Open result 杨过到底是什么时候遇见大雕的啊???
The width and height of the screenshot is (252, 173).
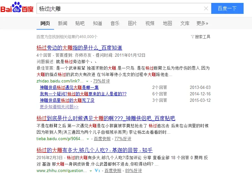[x=106, y=118]
